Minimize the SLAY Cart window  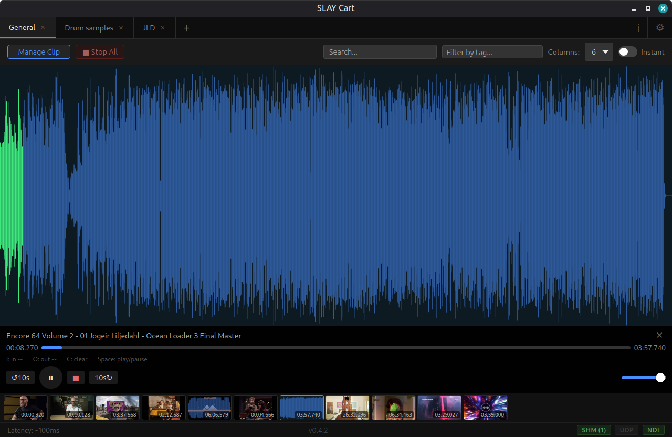click(633, 8)
